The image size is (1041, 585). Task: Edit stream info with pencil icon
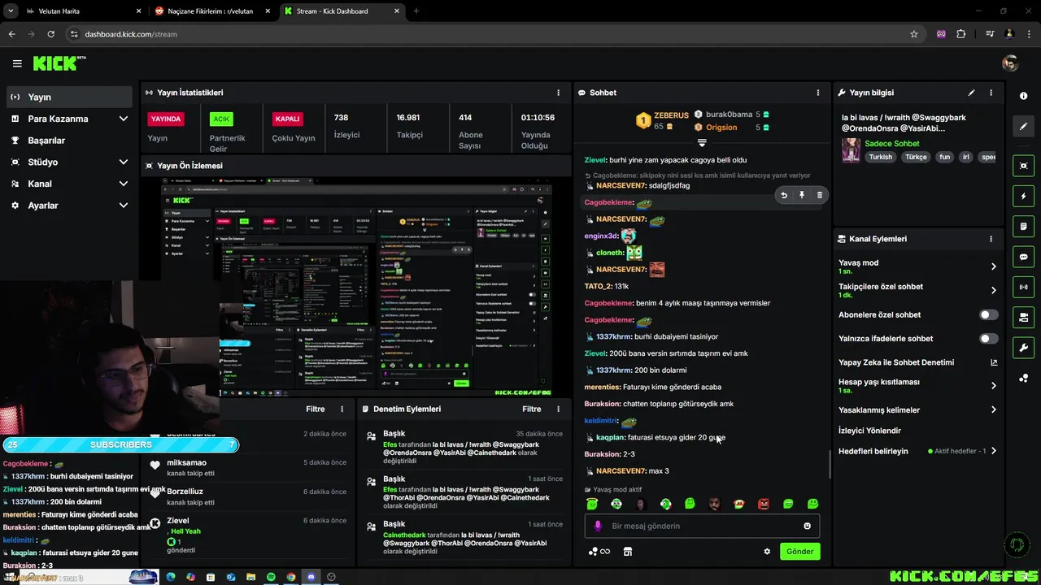click(x=971, y=93)
